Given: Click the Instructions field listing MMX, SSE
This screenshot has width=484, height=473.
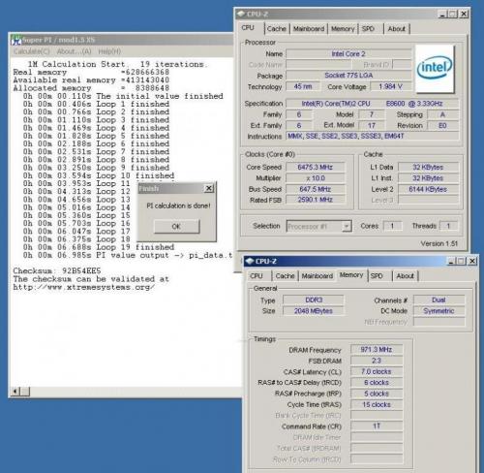Looking at the screenshot, I should tap(373, 136).
